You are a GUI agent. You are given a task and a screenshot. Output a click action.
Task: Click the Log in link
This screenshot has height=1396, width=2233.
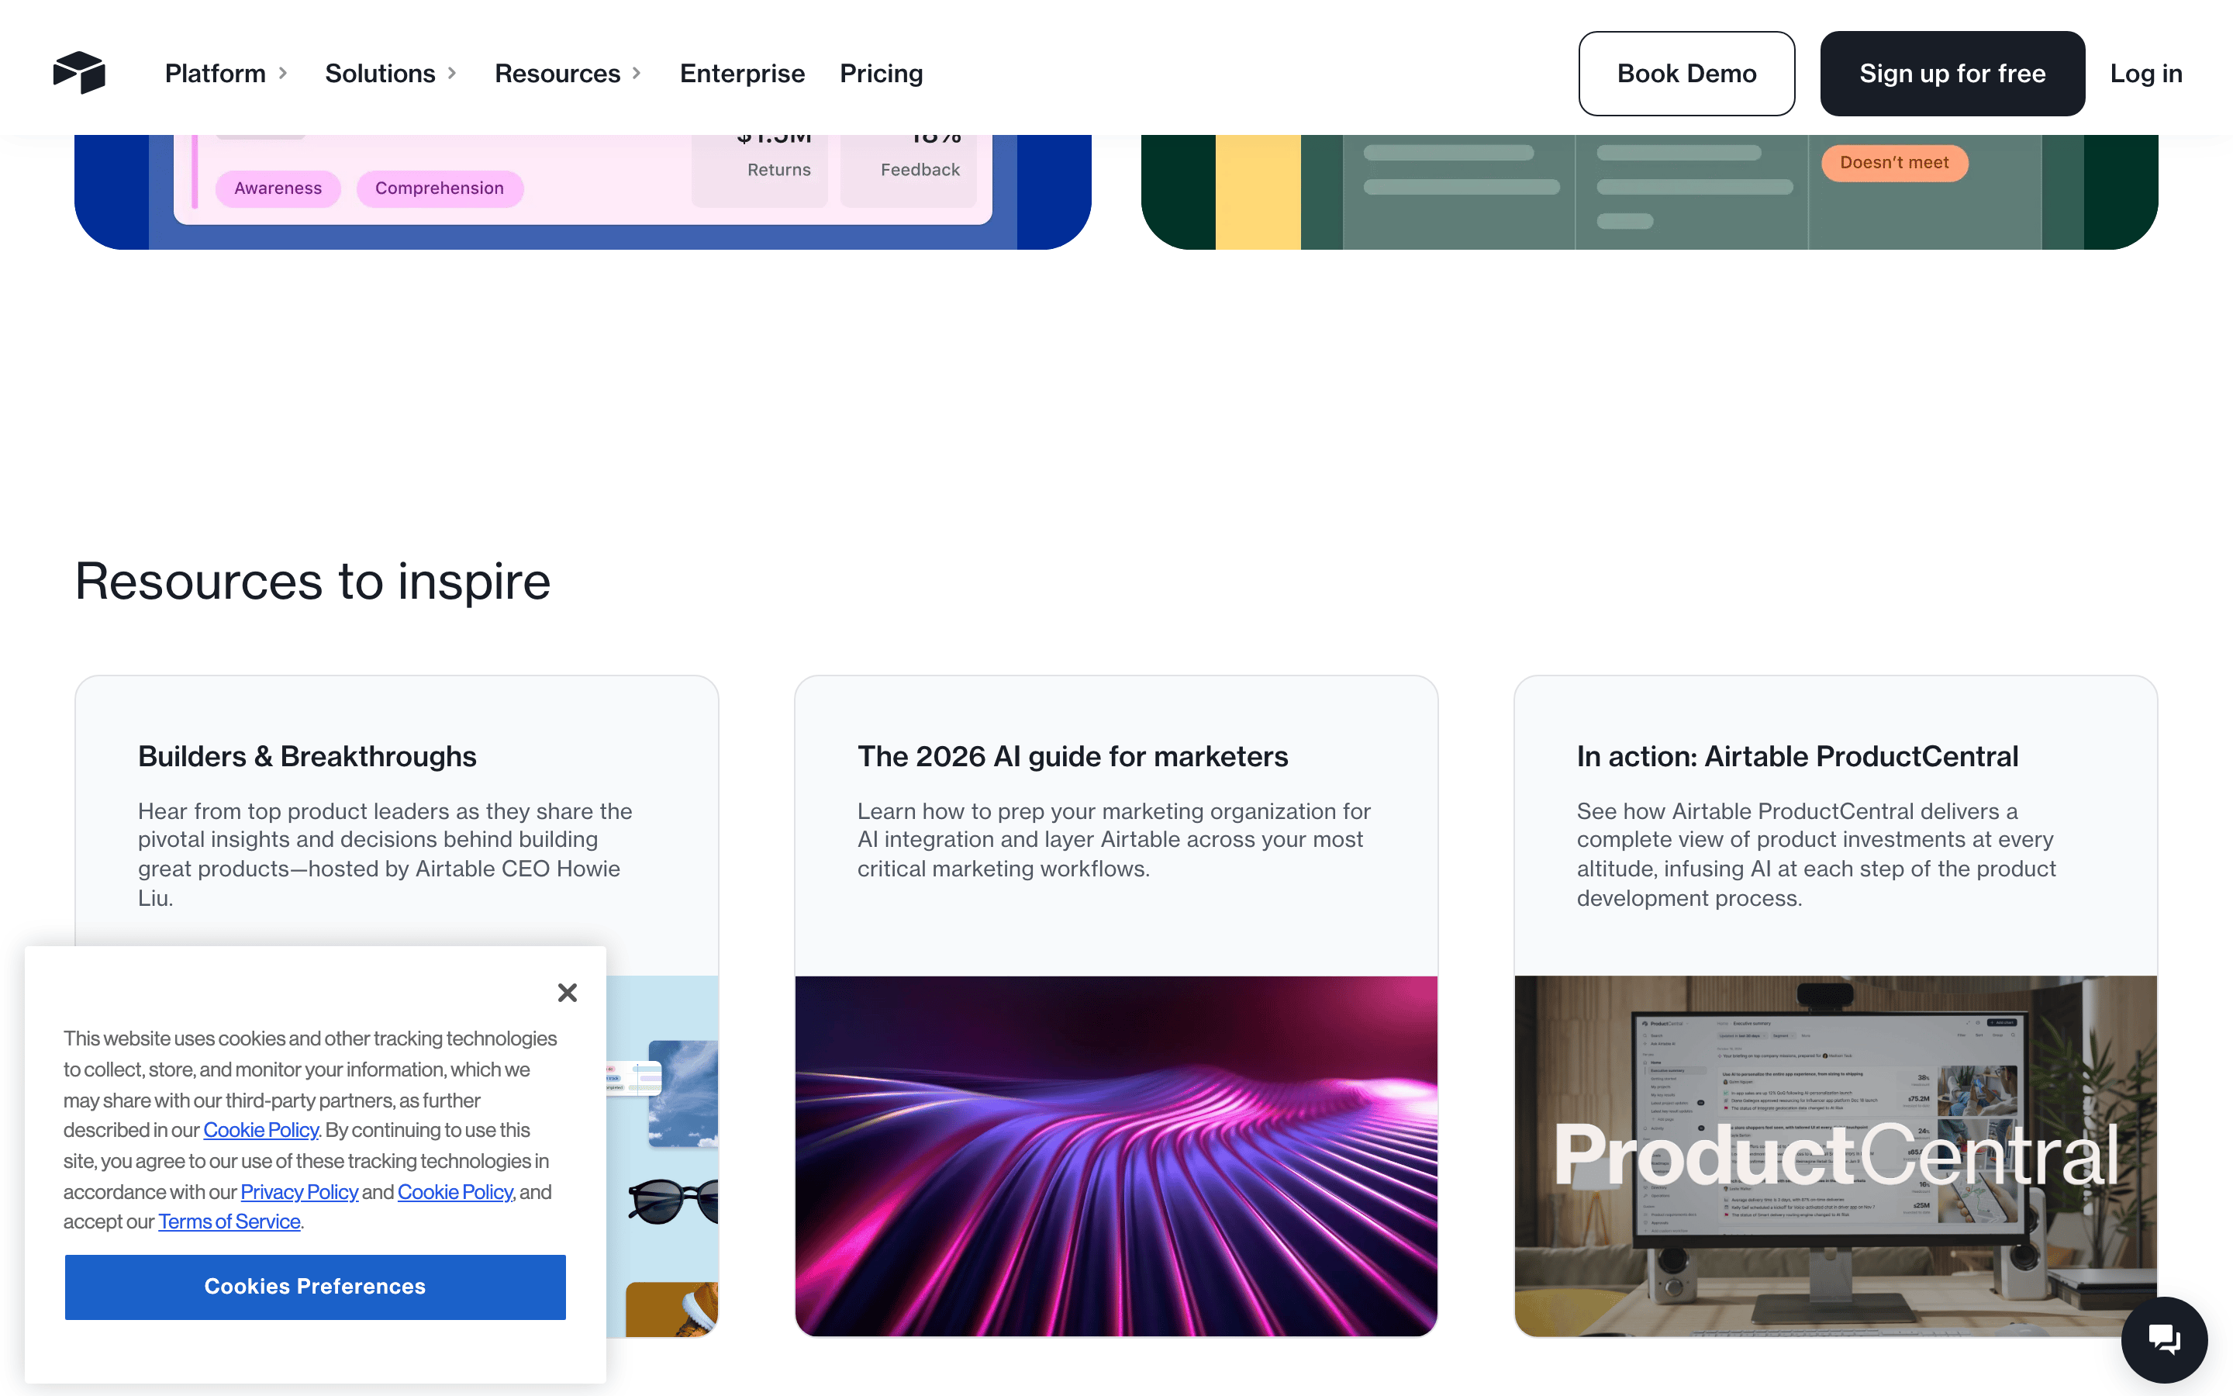pyautogui.click(x=2146, y=74)
